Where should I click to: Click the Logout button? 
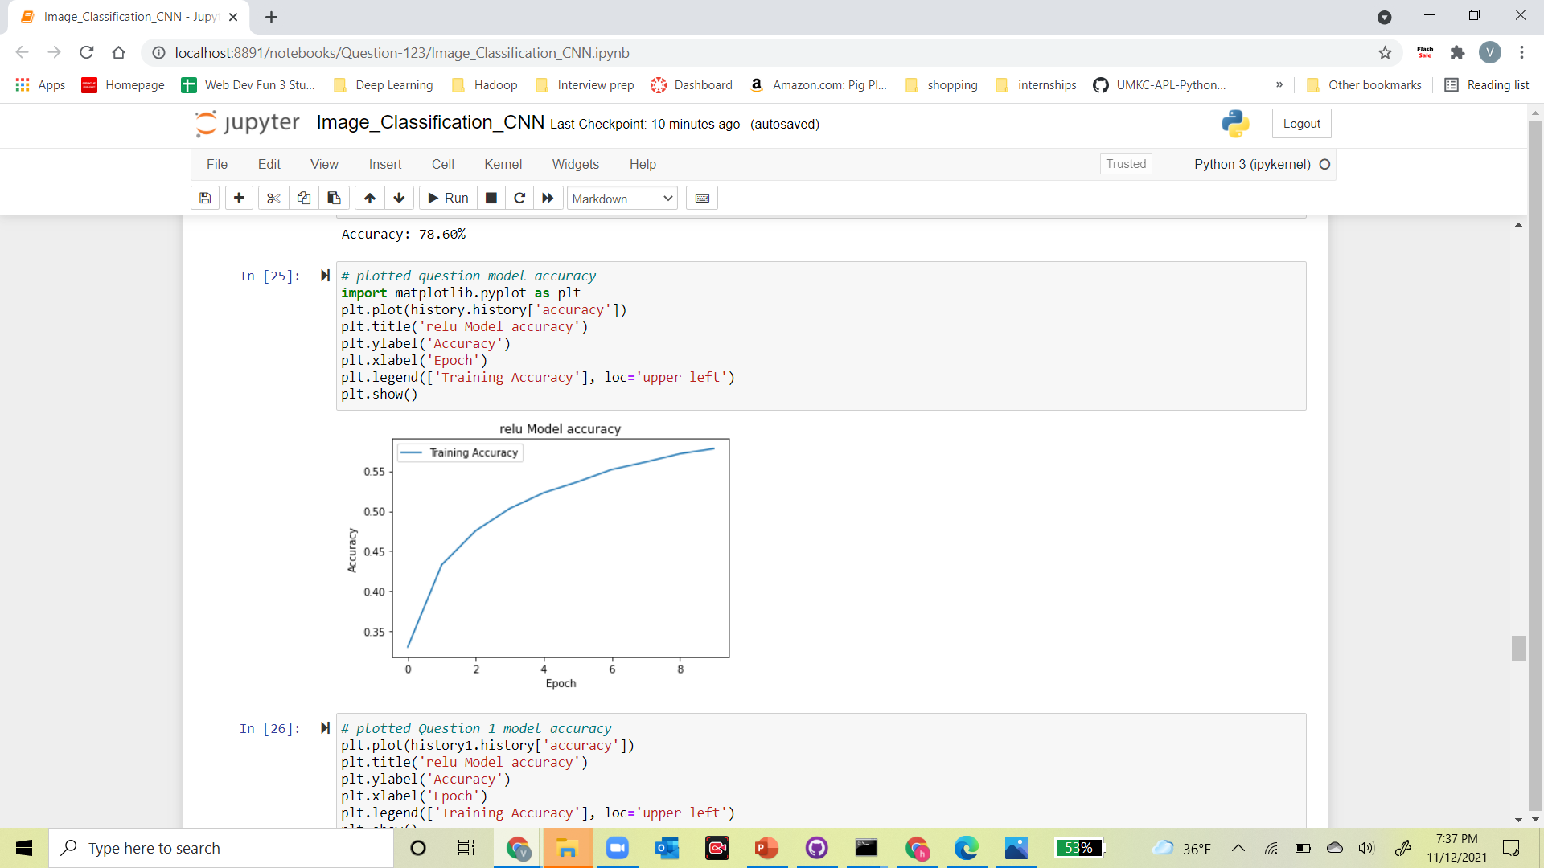1300,123
